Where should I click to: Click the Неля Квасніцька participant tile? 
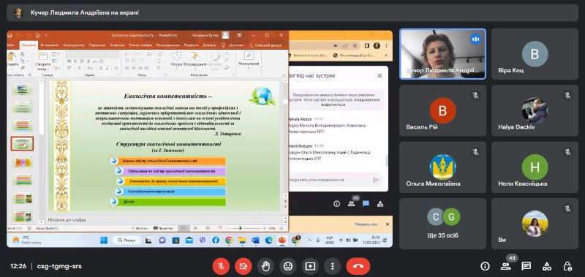coord(535,167)
